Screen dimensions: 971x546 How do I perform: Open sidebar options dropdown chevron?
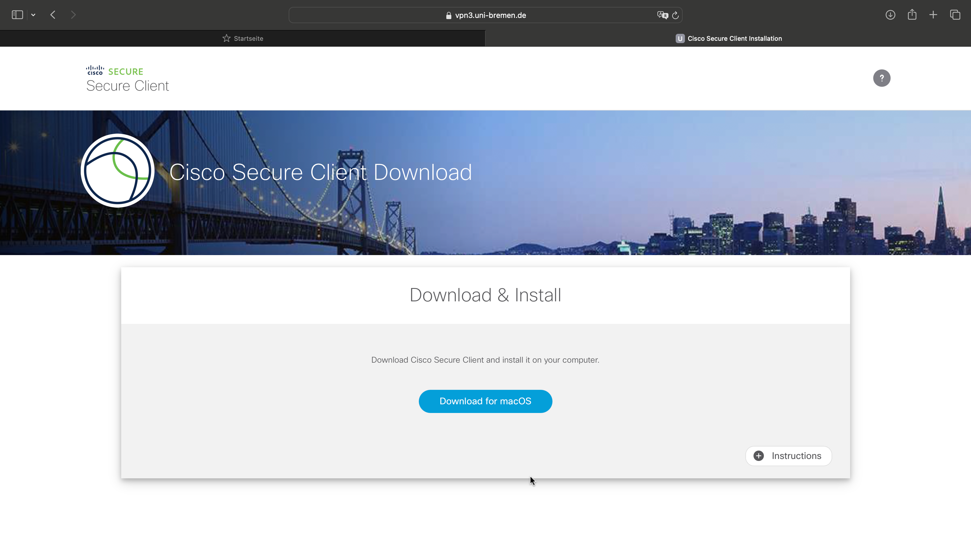(x=33, y=15)
